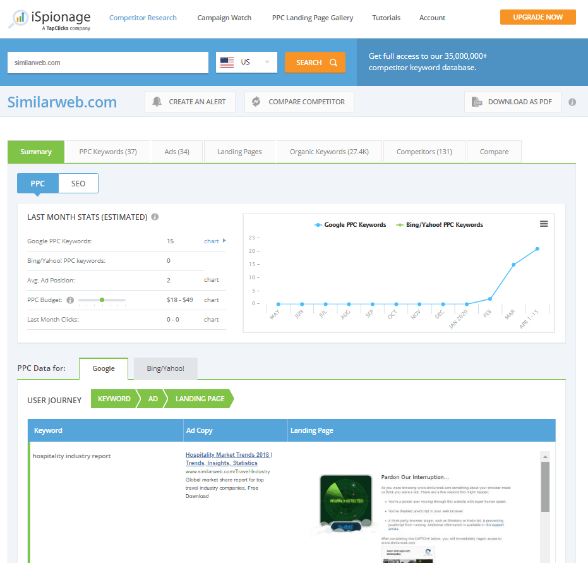
Task: Open PPC Landing Page Gallery
Action: tap(313, 18)
